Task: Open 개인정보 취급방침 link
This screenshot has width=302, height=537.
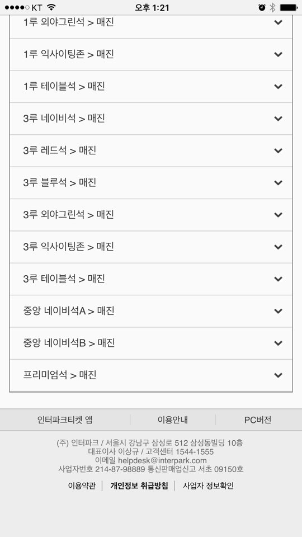Action: [x=139, y=486]
